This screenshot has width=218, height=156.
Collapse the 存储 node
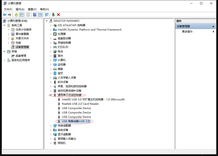coord(4,52)
